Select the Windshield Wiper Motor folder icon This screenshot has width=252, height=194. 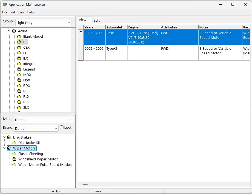14,159
